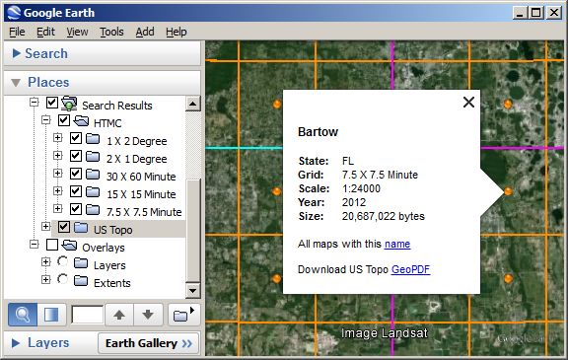Expand the 2 X 1 Degree node

click(x=57, y=156)
